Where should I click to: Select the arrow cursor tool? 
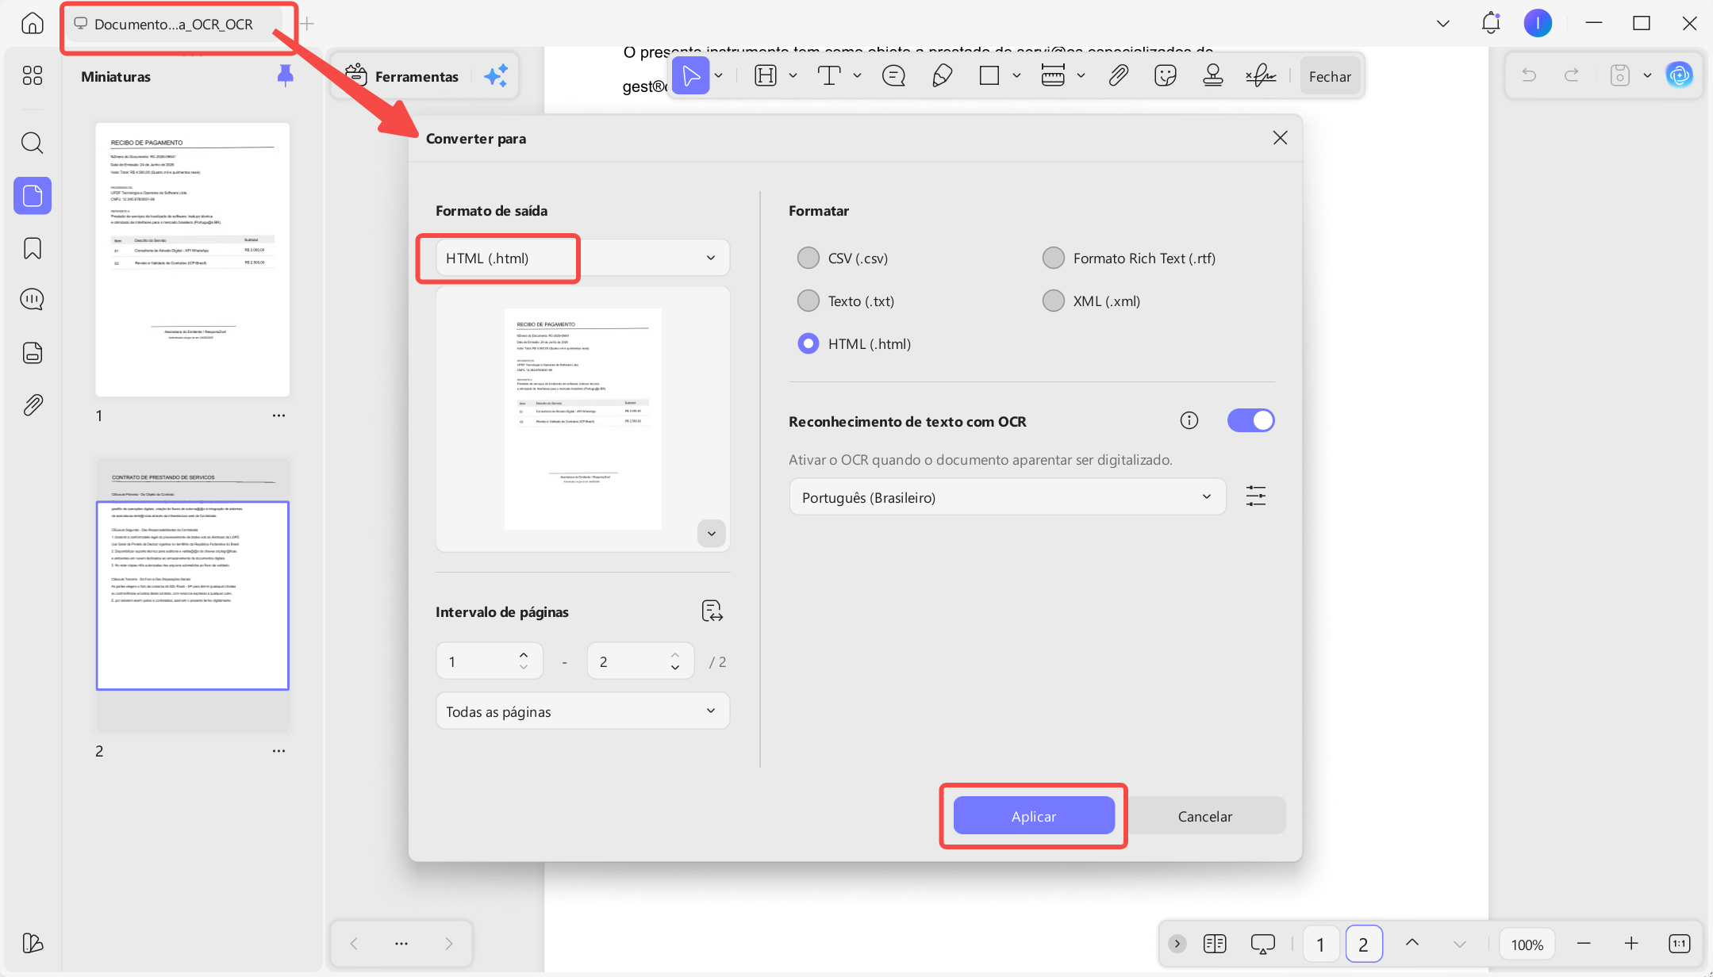tap(690, 76)
